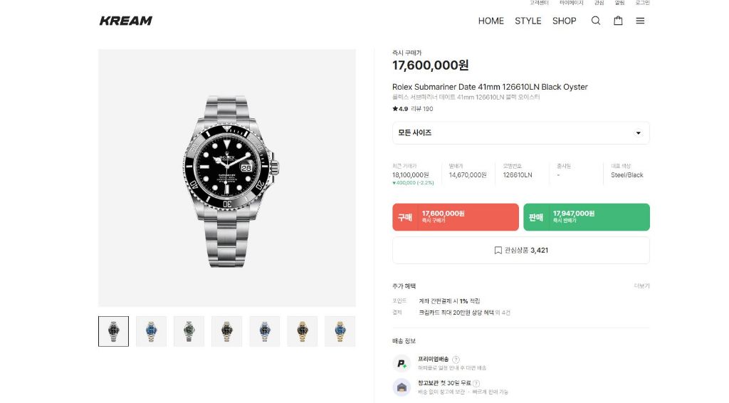729x403 pixels.
Task: Expand the 모든 사이즈 dropdown
Action: pos(520,133)
